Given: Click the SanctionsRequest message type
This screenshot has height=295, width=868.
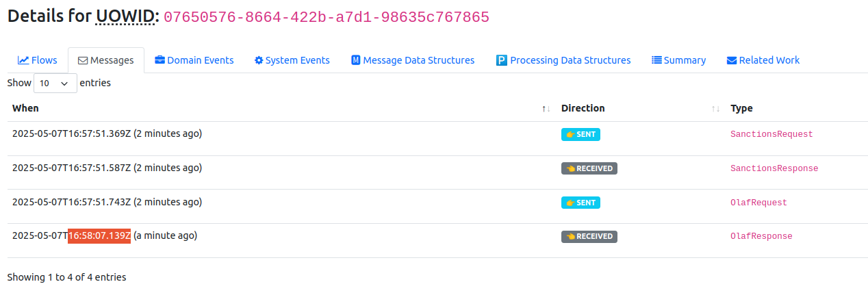Looking at the screenshot, I should (771, 134).
